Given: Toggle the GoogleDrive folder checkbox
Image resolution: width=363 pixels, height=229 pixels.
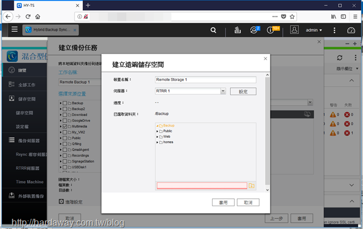Looking at the screenshot, I should coord(65,121).
